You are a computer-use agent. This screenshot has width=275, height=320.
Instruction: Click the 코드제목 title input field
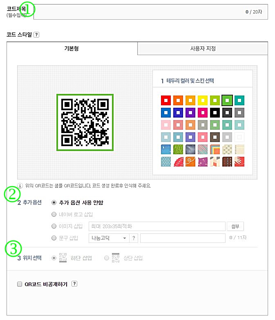coord(151,12)
